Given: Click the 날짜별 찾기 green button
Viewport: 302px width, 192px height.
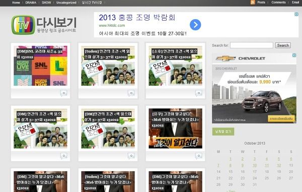Looking at the screenshot, I should (223, 132).
